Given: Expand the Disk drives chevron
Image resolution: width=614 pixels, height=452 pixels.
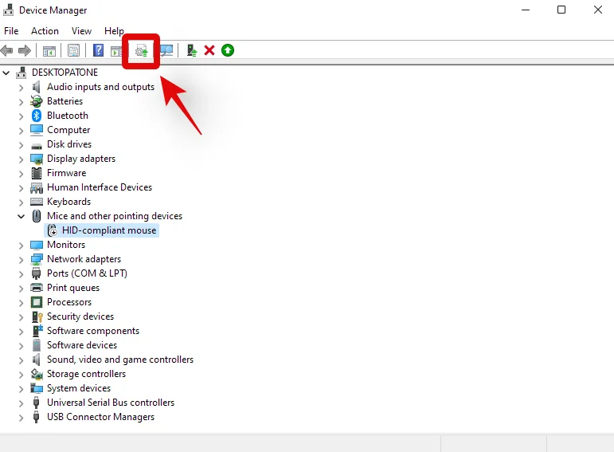Looking at the screenshot, I should [22, 145].
